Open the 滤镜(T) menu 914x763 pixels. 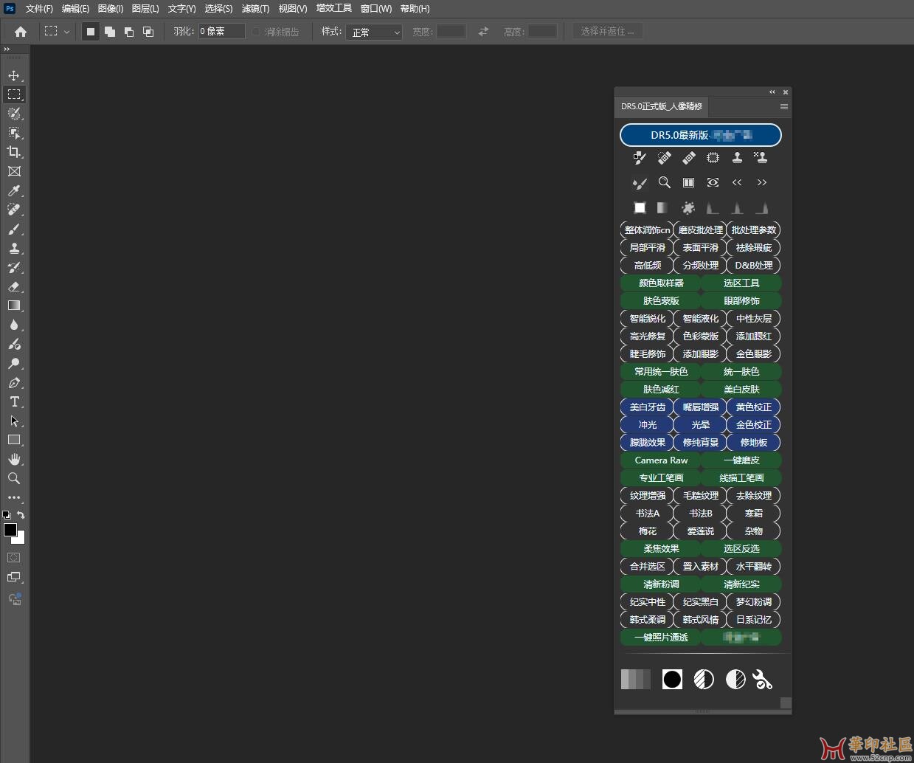click(x=255, y=9)
